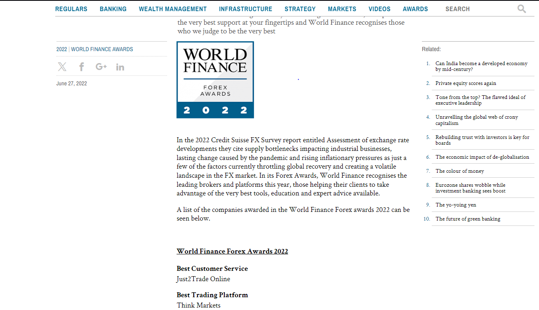
Task: Open 'Rebuilding trust with investors' article
Action: [x=483, y=140]
